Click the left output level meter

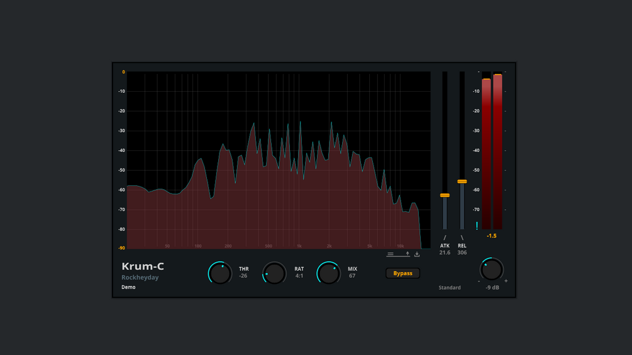(487, 151)
